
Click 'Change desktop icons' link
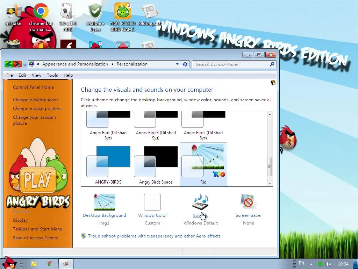click(36, 100)
